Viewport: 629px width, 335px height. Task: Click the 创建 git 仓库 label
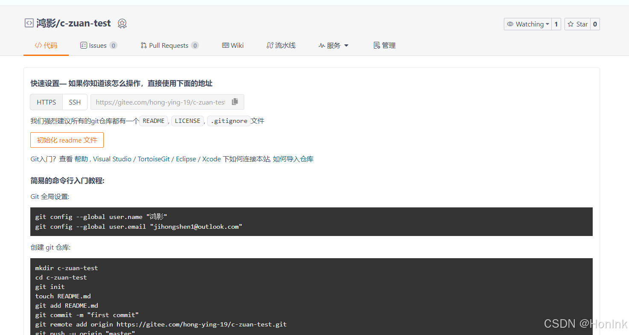coord(50,248)
